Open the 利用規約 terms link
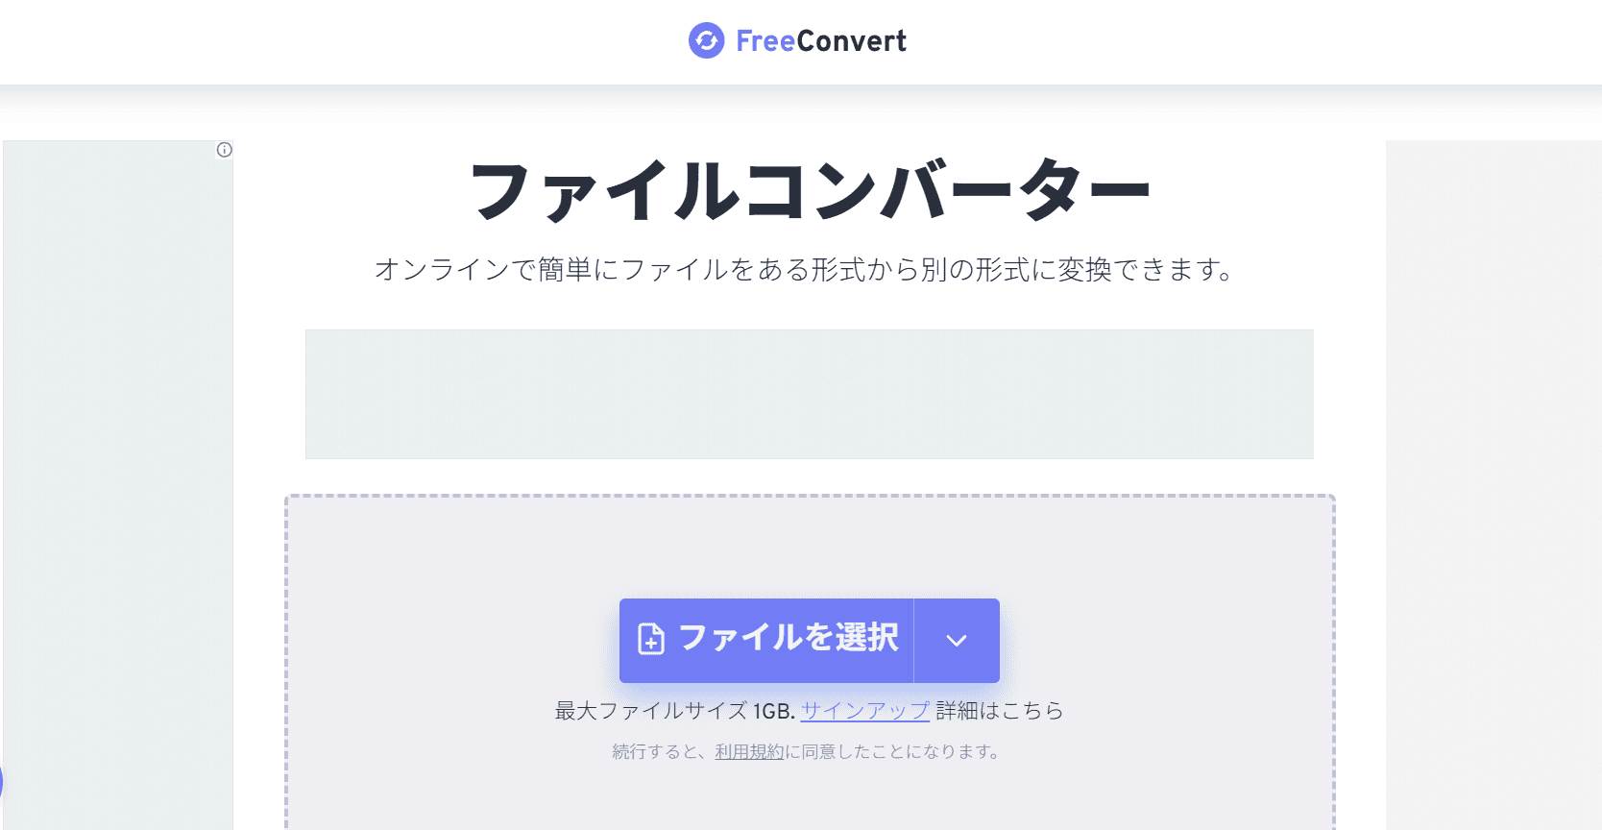The height and width of the screenshot is (830, 1602). (749, 751)
